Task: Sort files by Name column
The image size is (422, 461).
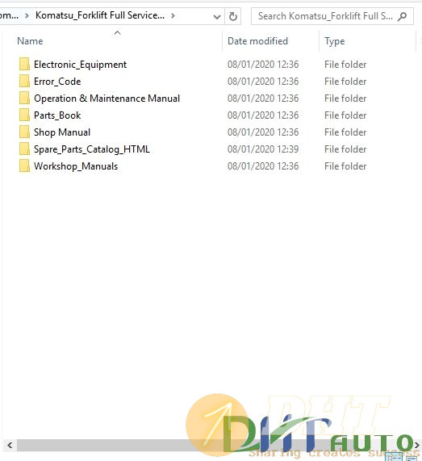Action: click(x=30, y=41)
